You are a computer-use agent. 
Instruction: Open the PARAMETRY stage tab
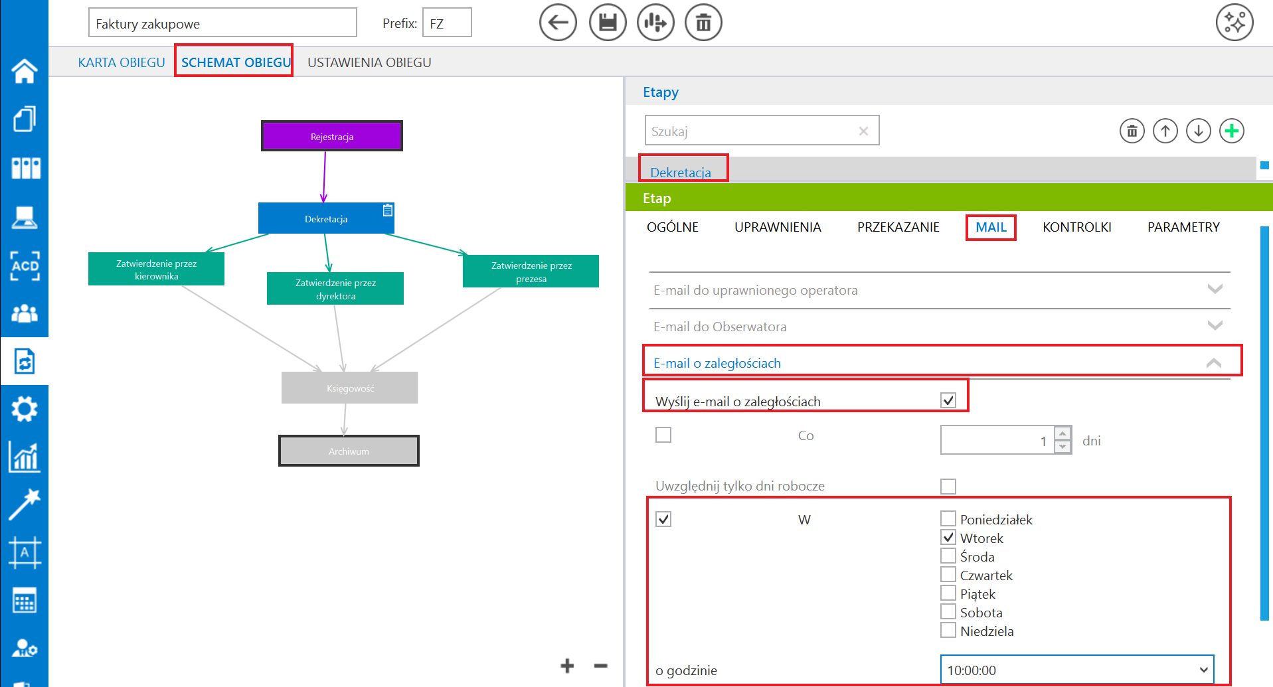click(x=1183, y=227)
